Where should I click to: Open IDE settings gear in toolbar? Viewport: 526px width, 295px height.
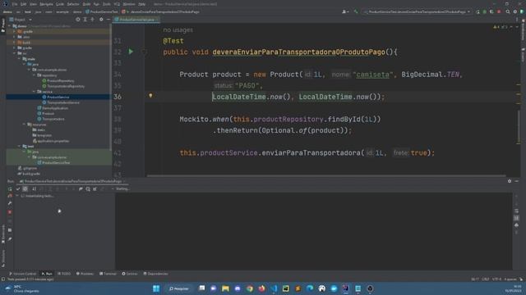tap(515, 11)
